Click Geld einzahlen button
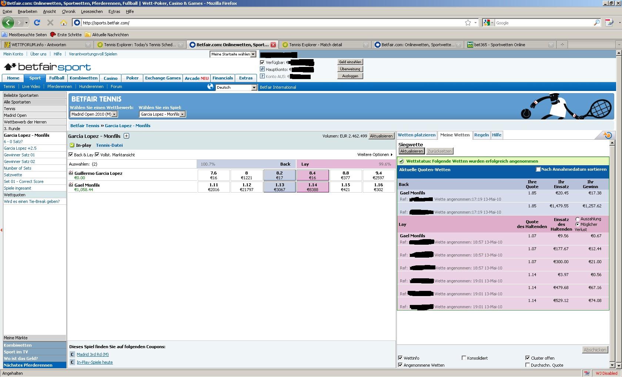 [x=350, y=62]
